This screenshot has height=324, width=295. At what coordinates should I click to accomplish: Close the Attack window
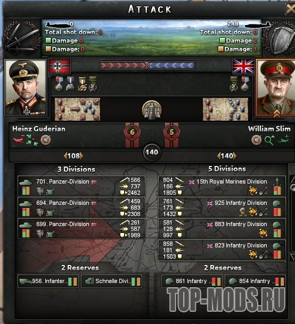291,9
